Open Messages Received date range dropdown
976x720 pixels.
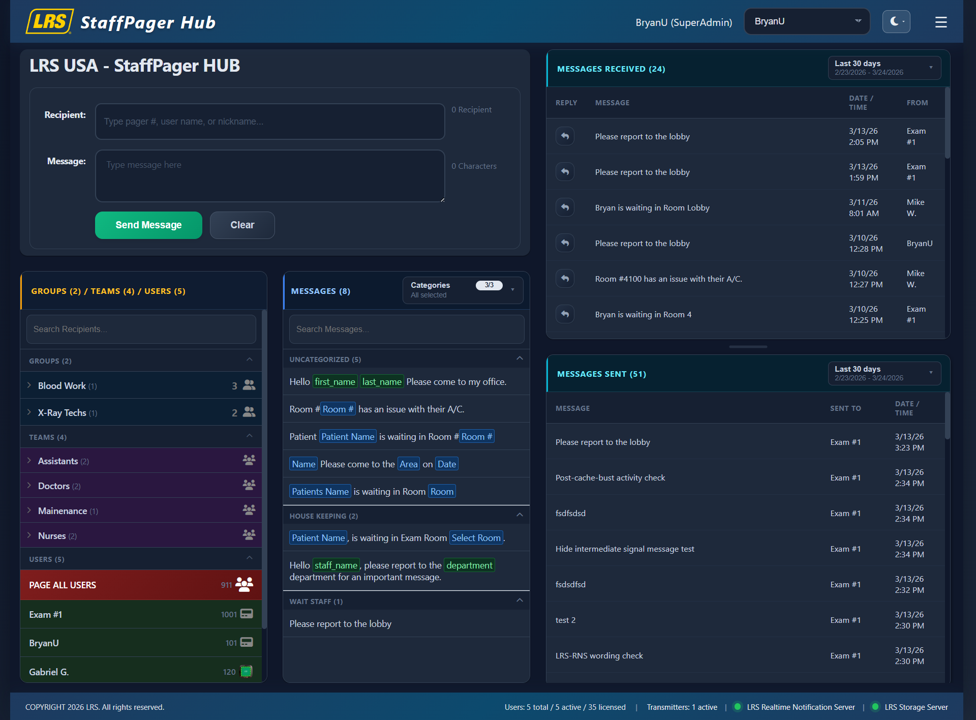click(884, 68)
